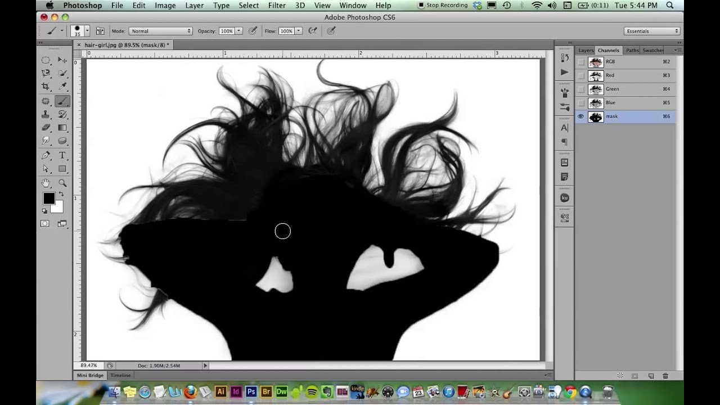720x405 pixels.
Task: Activate the Zoom tool
Action: (x=63, y=182)
